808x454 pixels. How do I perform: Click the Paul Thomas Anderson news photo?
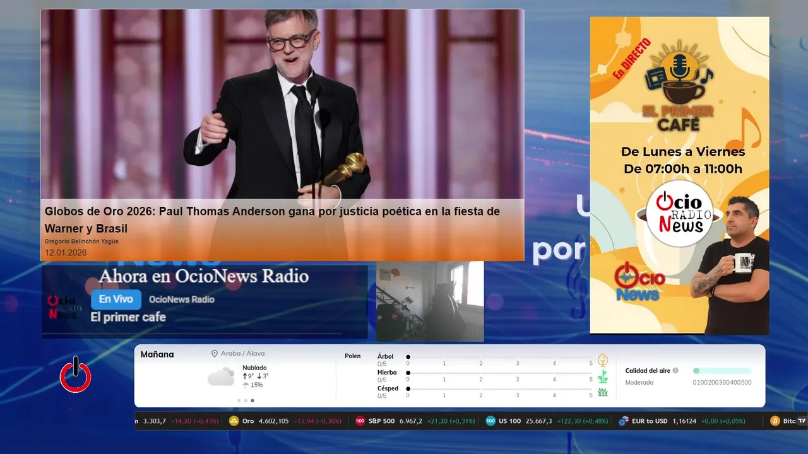[282, 104]
